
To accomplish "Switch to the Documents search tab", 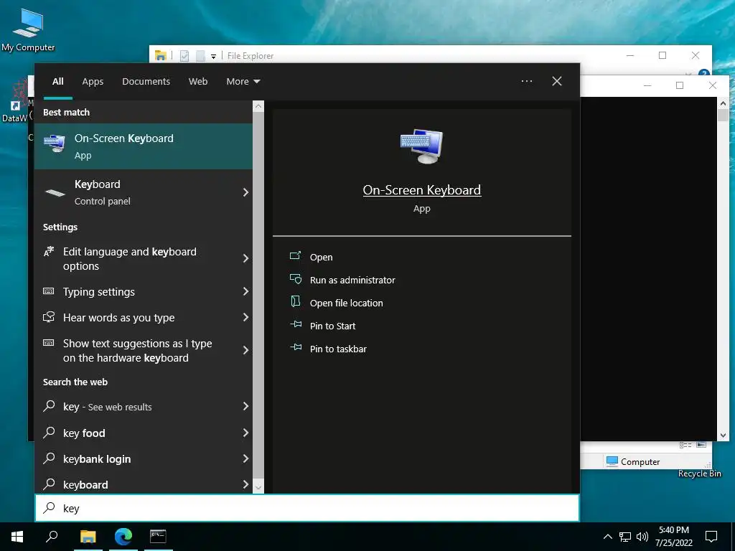I will [146, 82].
